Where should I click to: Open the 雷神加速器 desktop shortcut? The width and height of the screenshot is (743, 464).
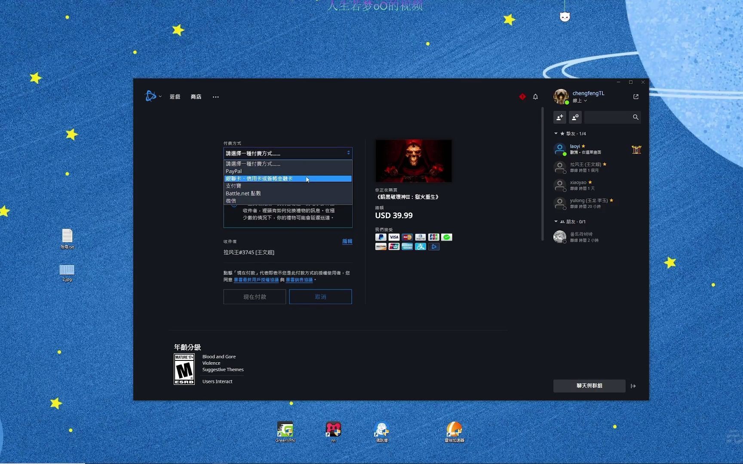click(454, 431)
